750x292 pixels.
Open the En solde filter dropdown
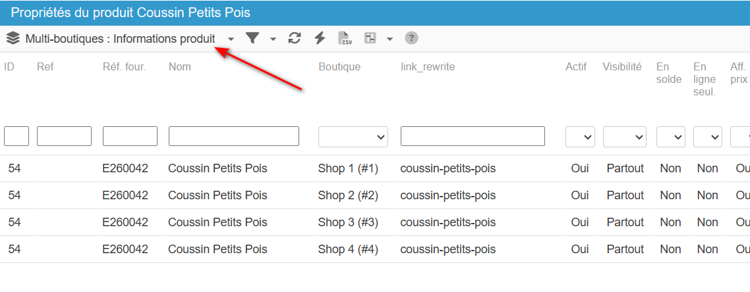coord(671,136)
